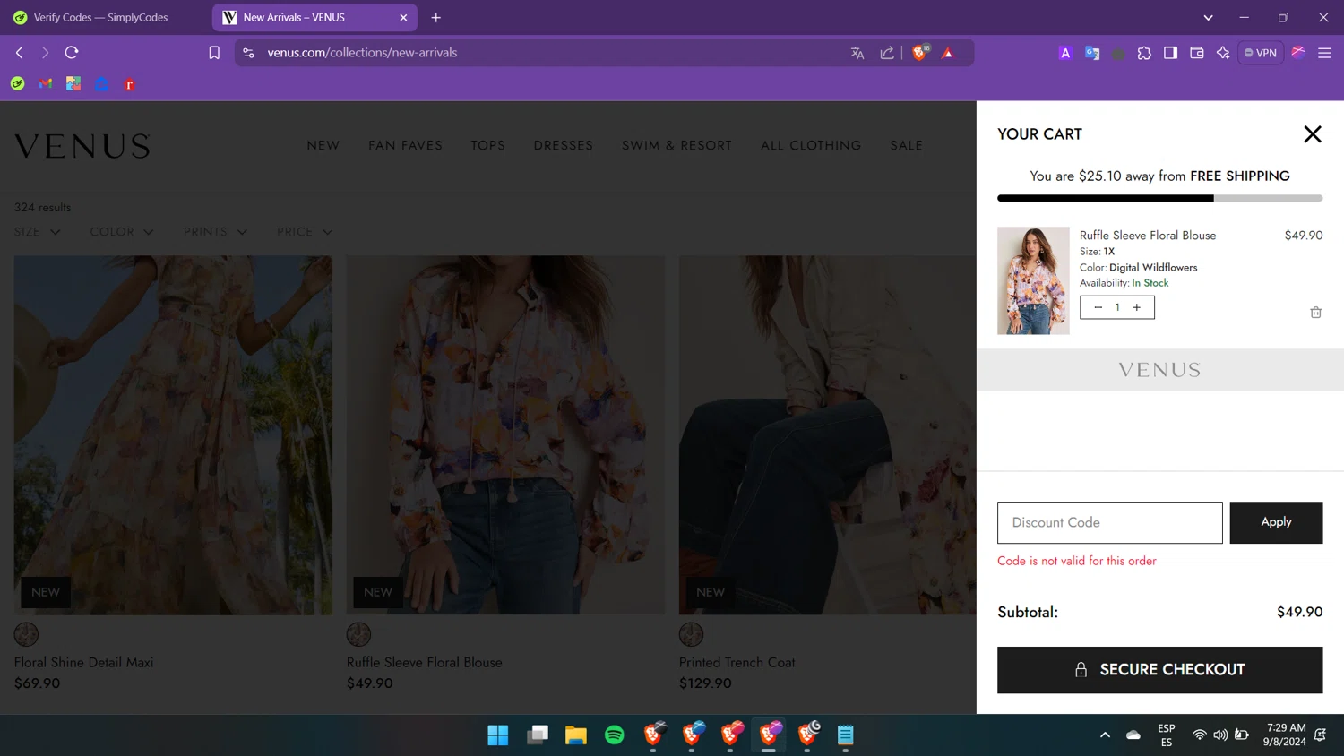The image size is (1344, 756).
Task: Open Spotify from taskbar
Action: pos(615,735)
